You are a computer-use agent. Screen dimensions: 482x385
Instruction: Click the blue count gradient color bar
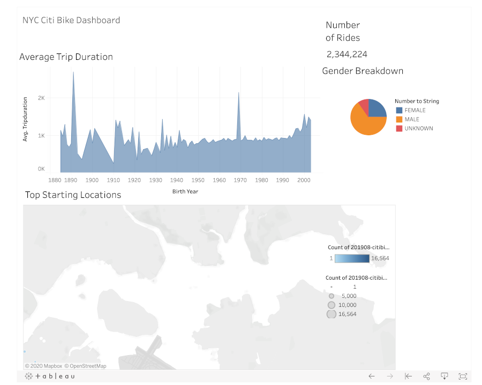click(x=352, y=258)
